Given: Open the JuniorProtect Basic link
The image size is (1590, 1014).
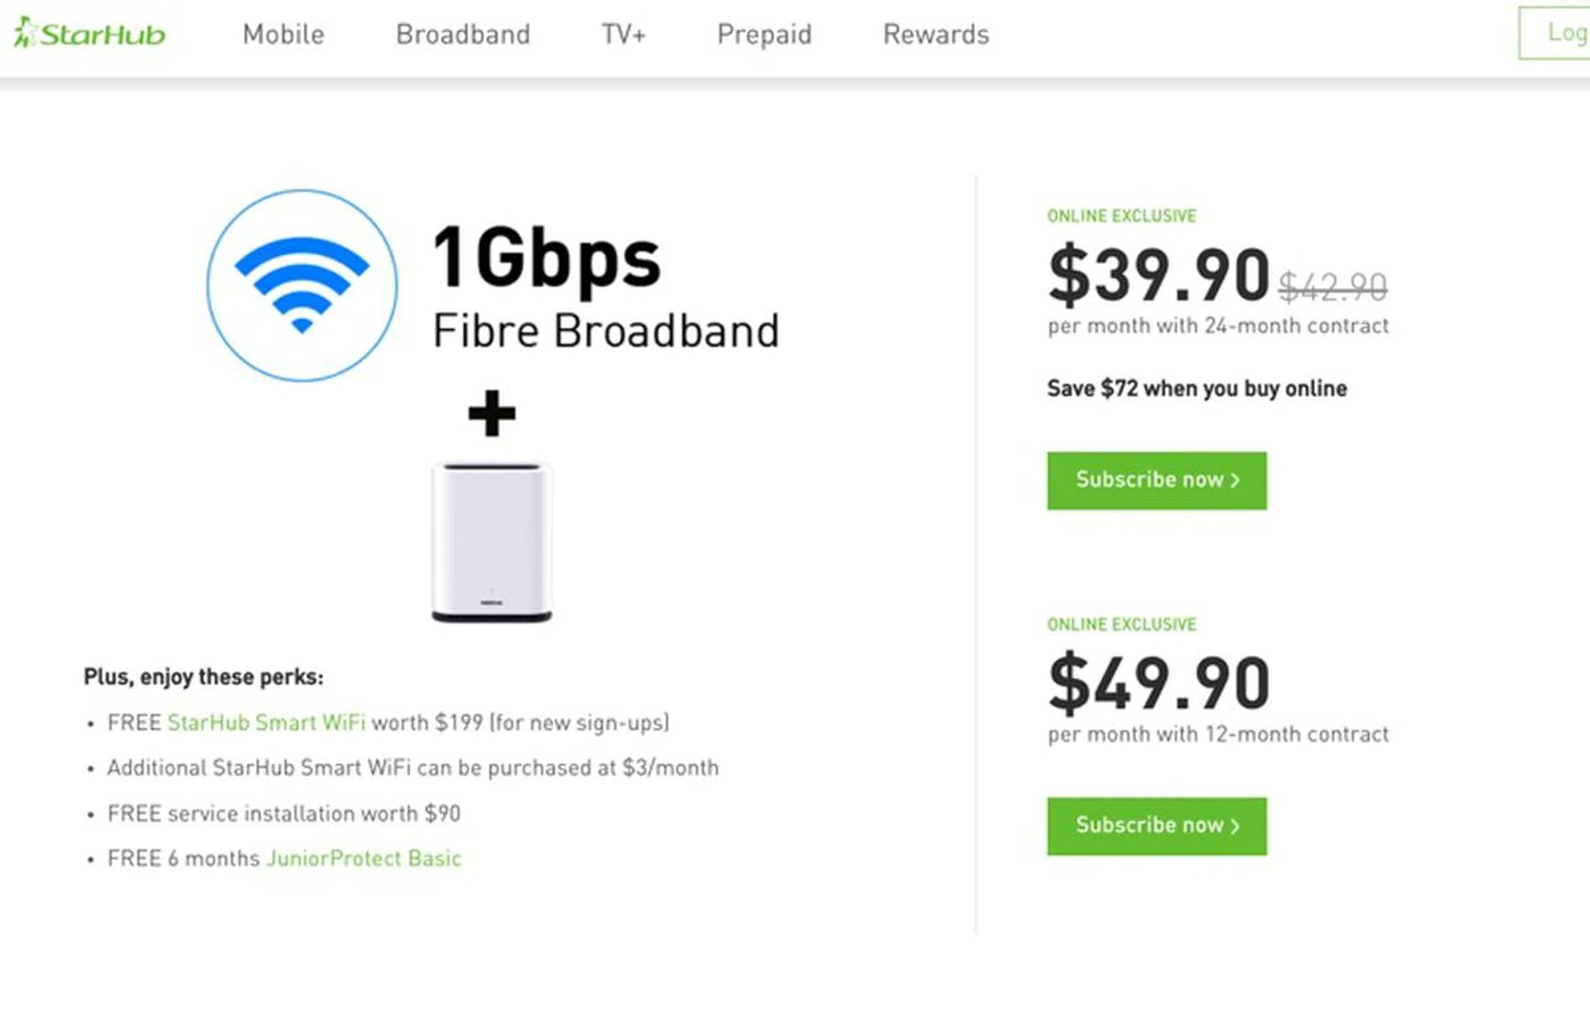Looking at the screenshot, I should 364,858.
